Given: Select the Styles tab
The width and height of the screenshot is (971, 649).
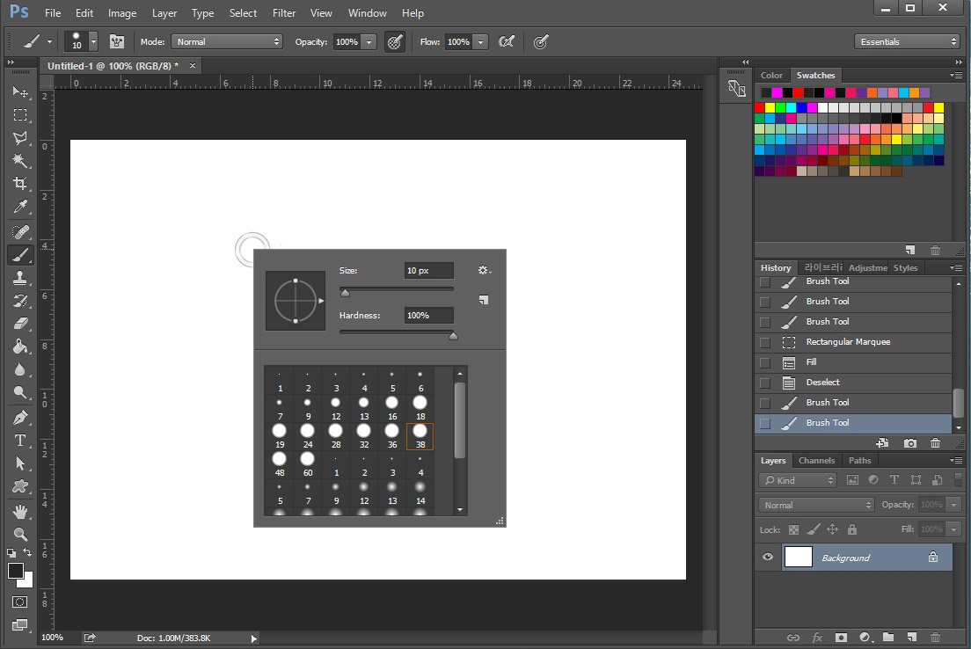Looking at the screenshot, I should coord(905,267).
